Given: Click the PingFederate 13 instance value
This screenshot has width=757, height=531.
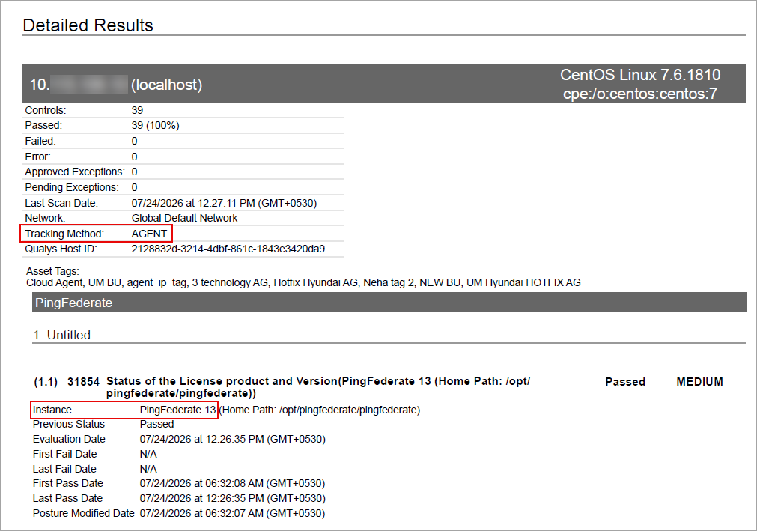Looking at the screenshot, I should tap(177, 410).
